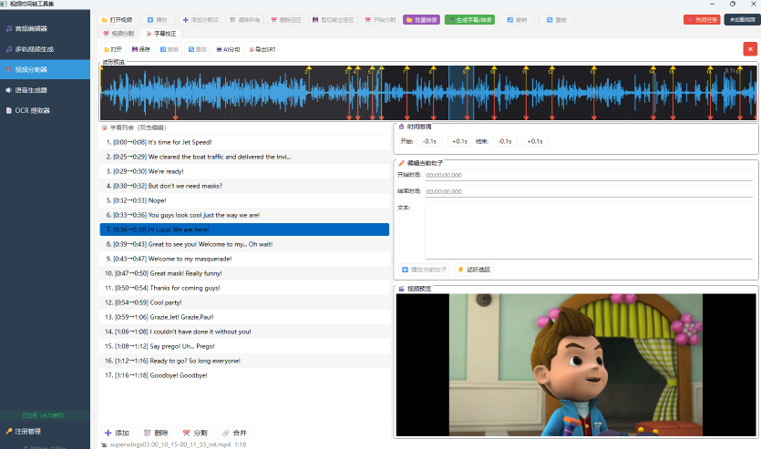Select subtitle "Grazie,Jet! Grazie,Paul!"

(x=244, y=317)
